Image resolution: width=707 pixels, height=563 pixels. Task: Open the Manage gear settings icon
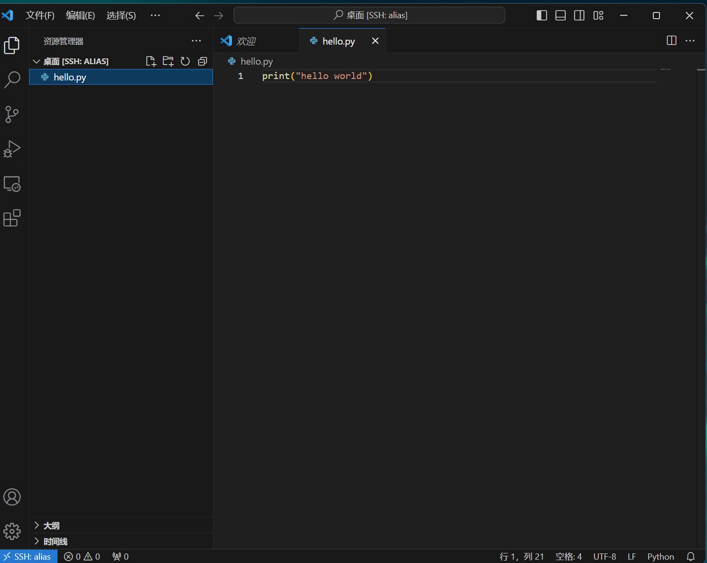pos(12,531)
